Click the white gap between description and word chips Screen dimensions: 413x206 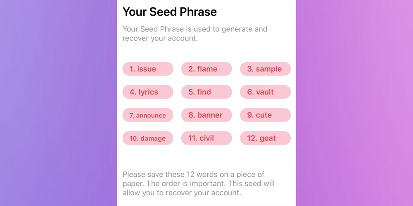206,52
